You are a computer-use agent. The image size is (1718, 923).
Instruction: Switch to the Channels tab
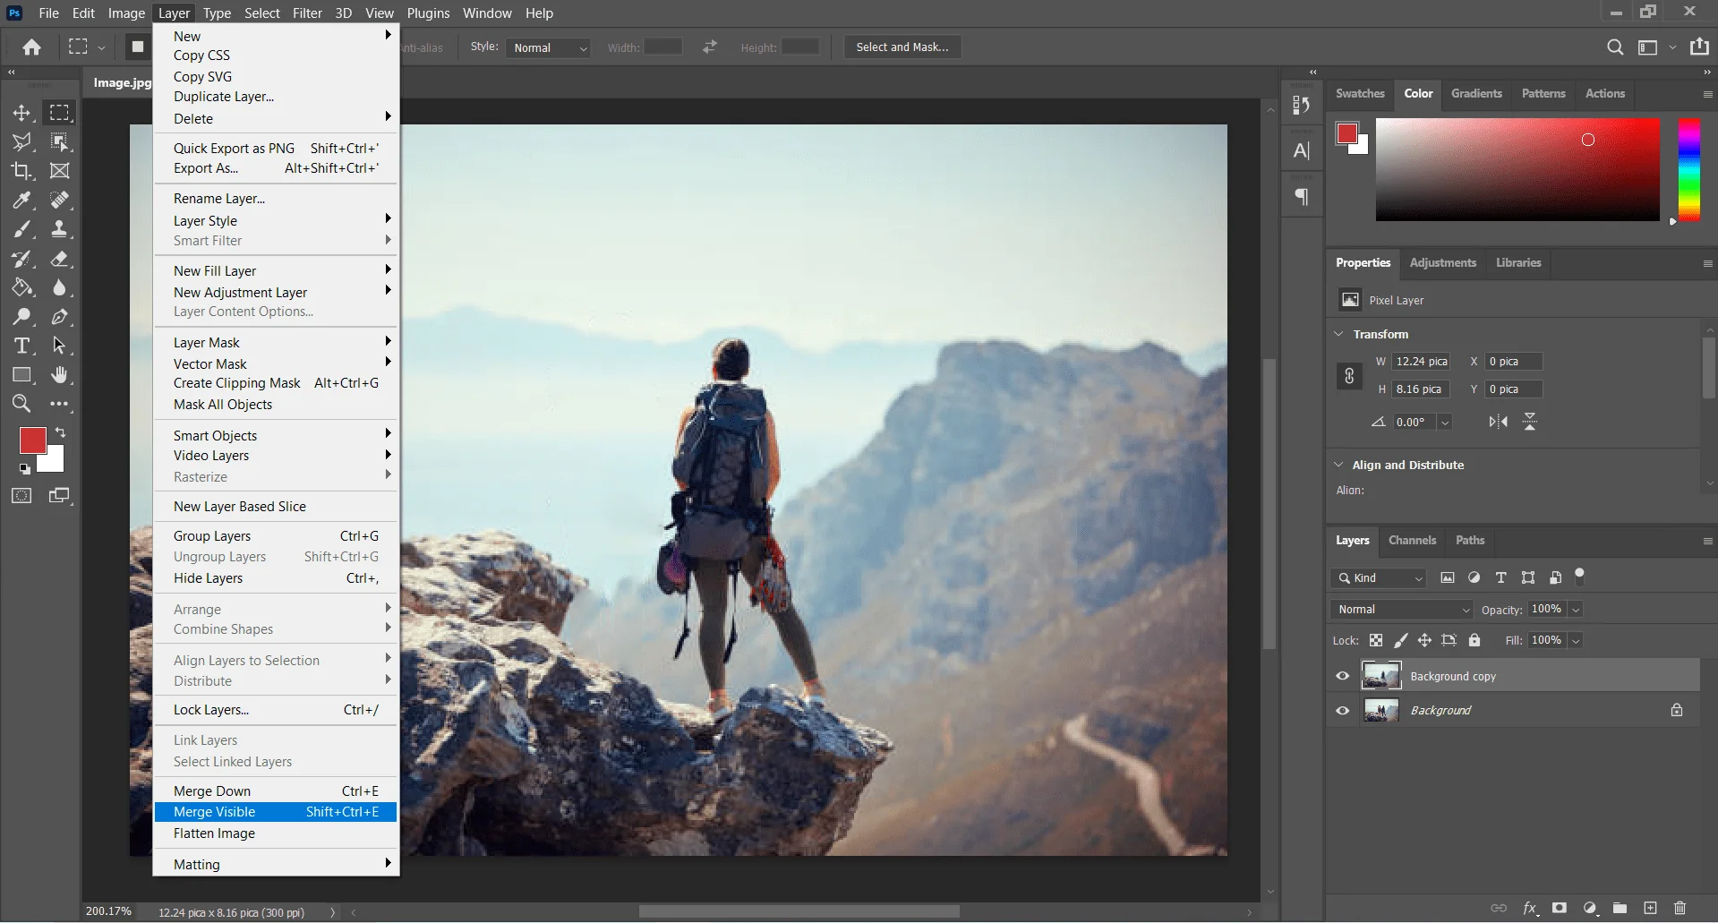click(1412, 540)
